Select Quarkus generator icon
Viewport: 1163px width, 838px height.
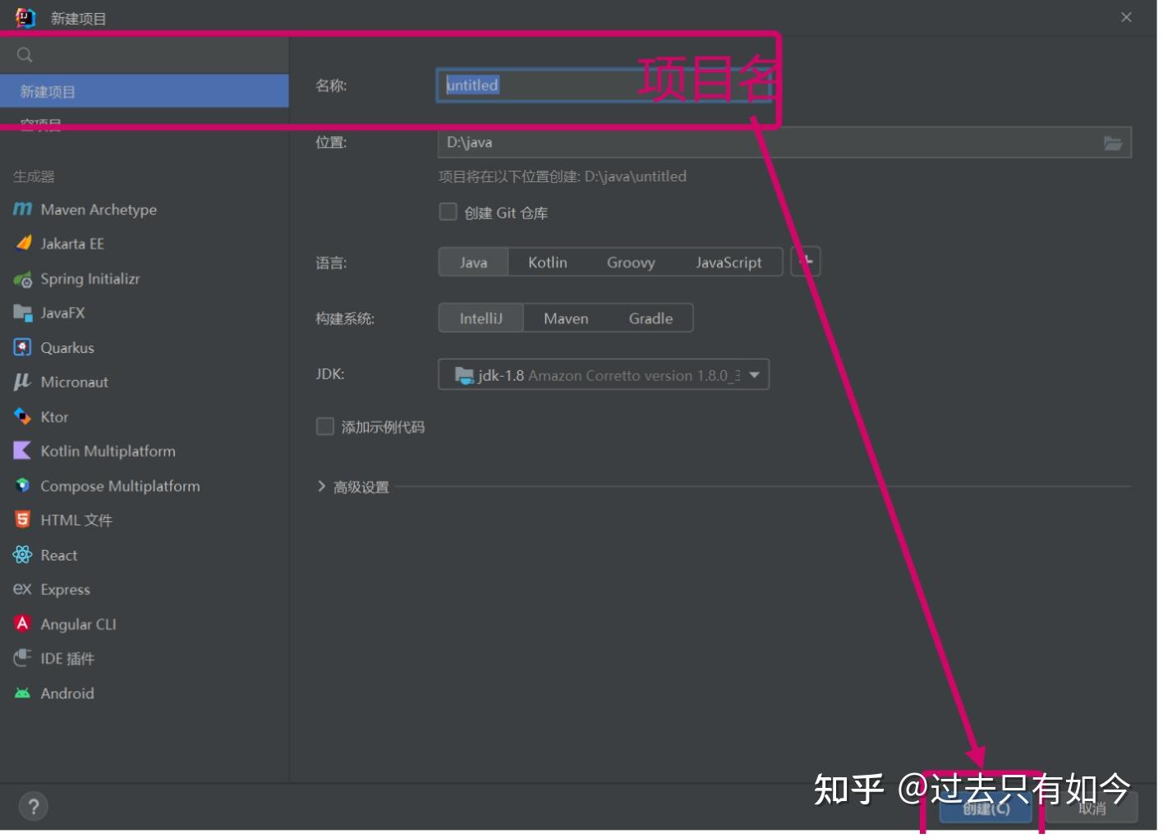(x=23, y=347)
